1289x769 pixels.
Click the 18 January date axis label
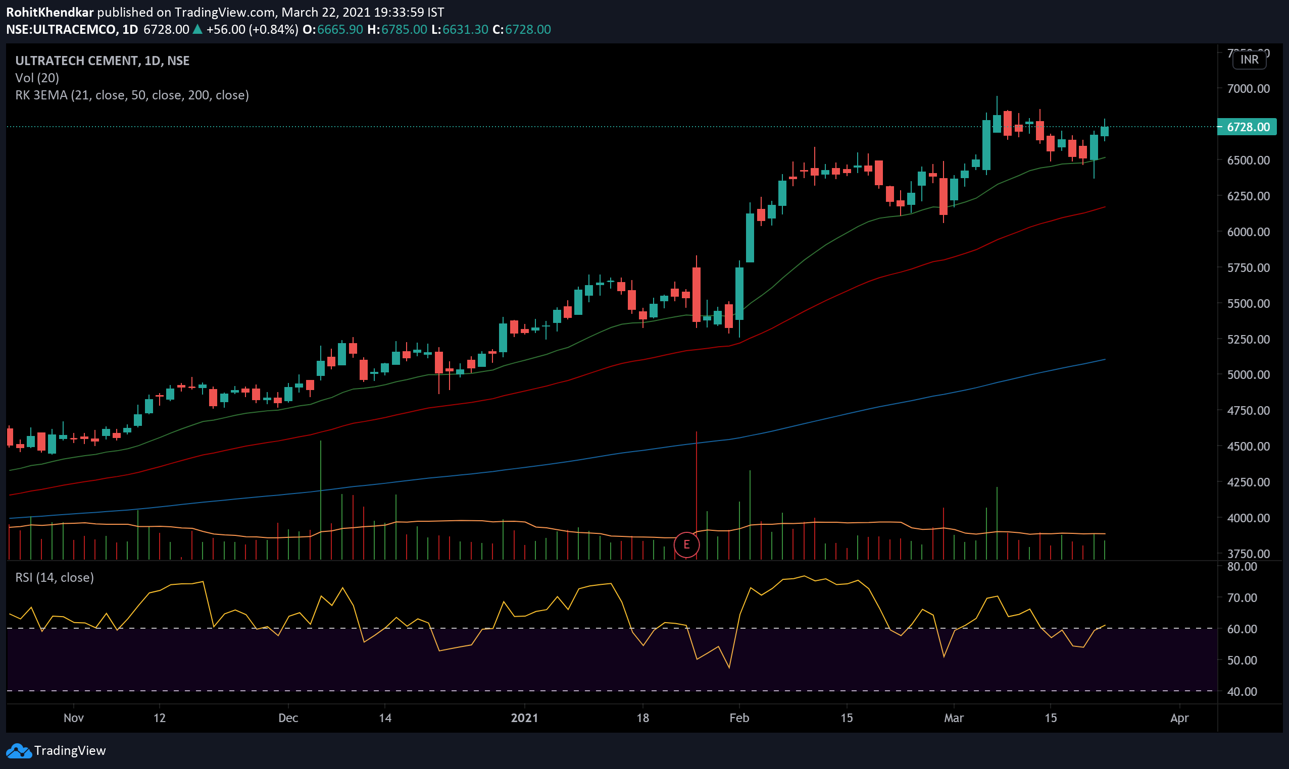[x=642, y=718]
